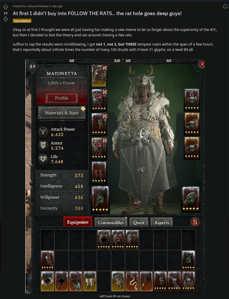Open u/lauranthalasa's profile link

[38, 6]
